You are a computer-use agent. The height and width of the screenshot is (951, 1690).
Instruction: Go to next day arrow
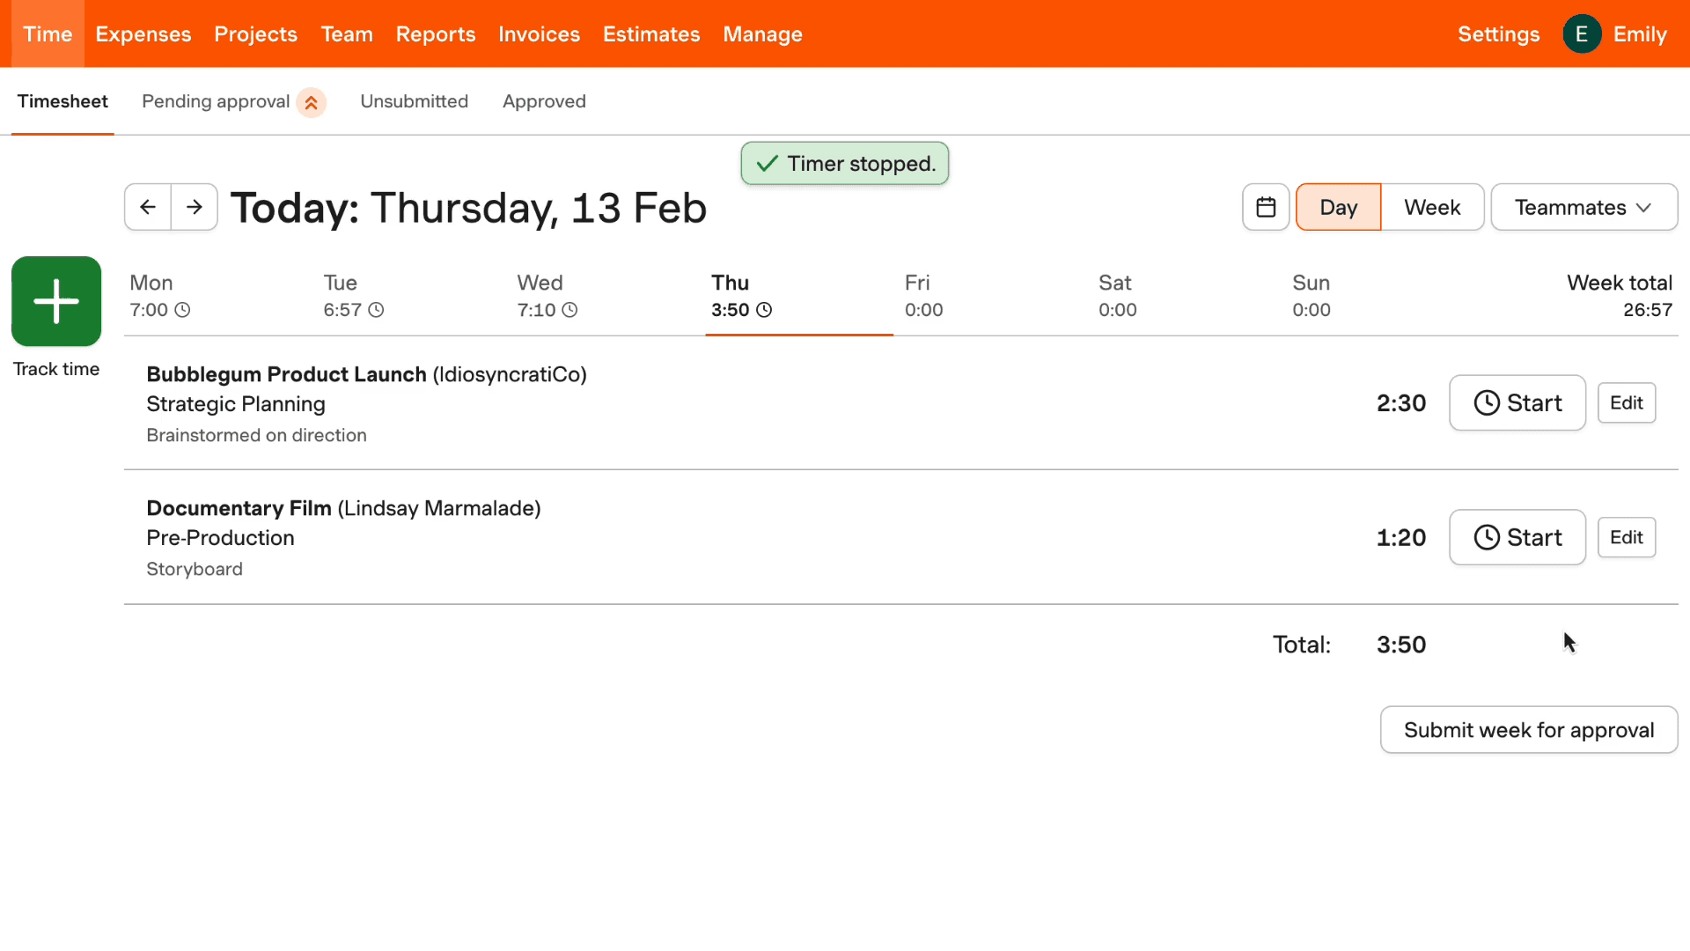click(x=195, y=207)
